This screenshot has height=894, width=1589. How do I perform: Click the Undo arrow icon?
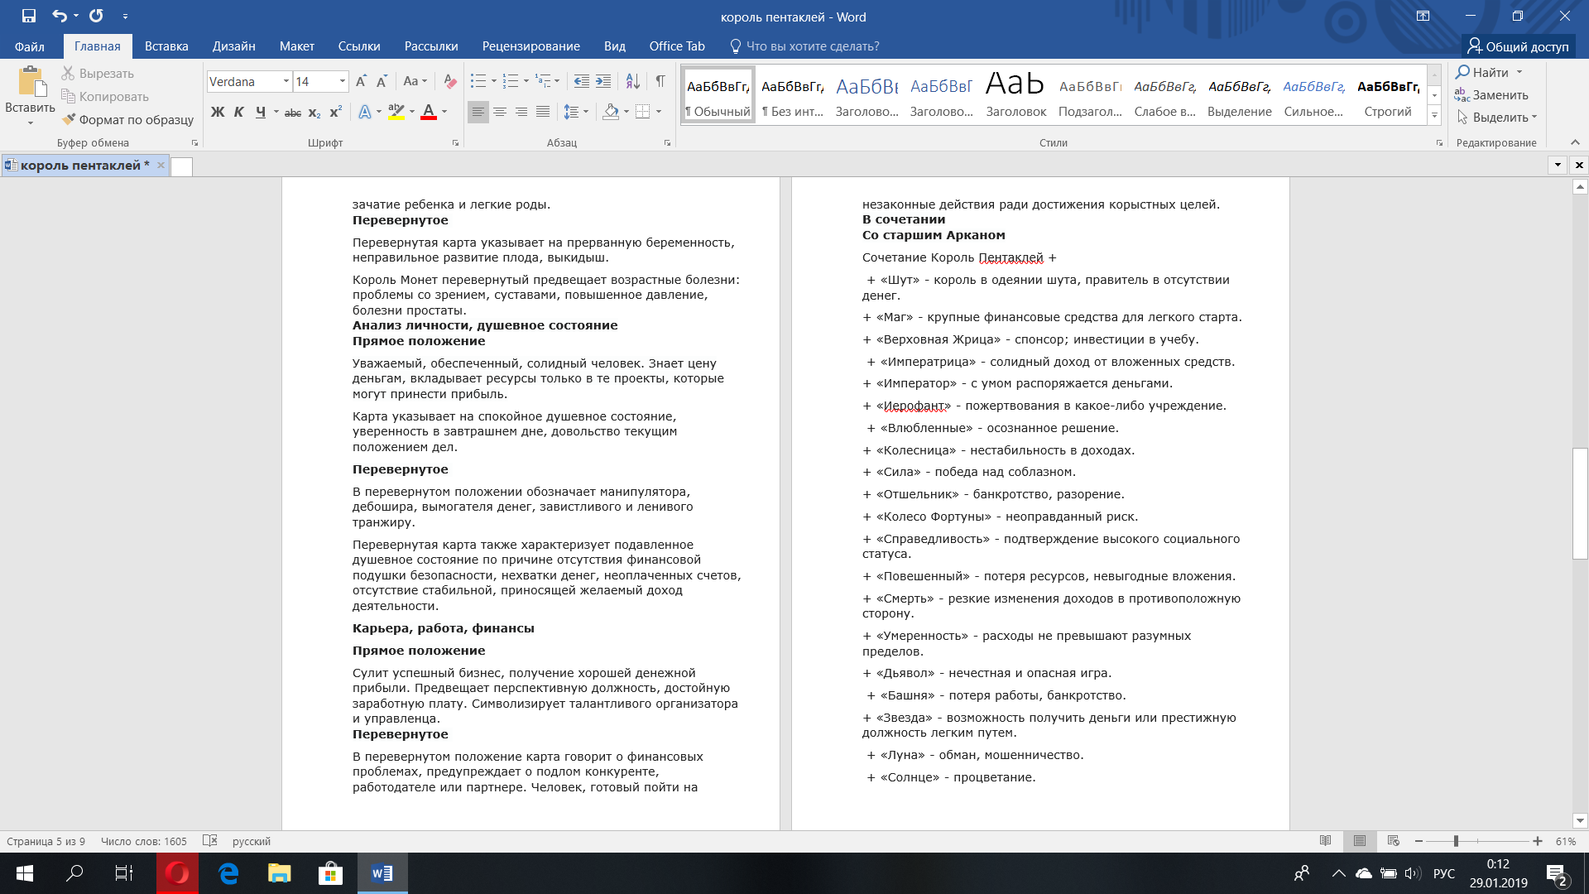point(60,16)
